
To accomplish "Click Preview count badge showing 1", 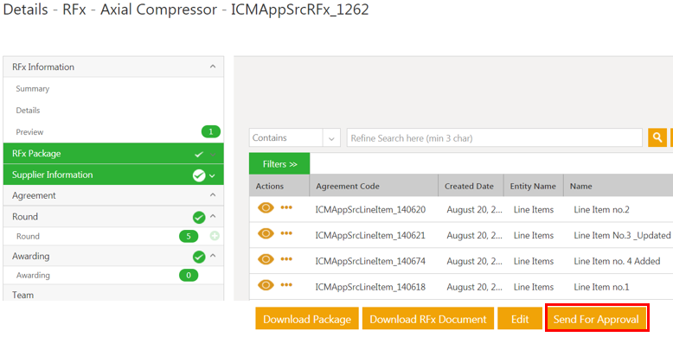I will (x=211, y=131).
